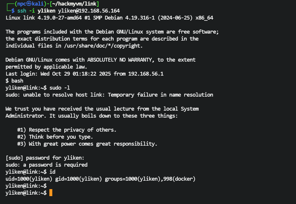The width and height of the screenshot is (296, 204).
Task: Click the sudo -l command text
Action: click(60, 88)
